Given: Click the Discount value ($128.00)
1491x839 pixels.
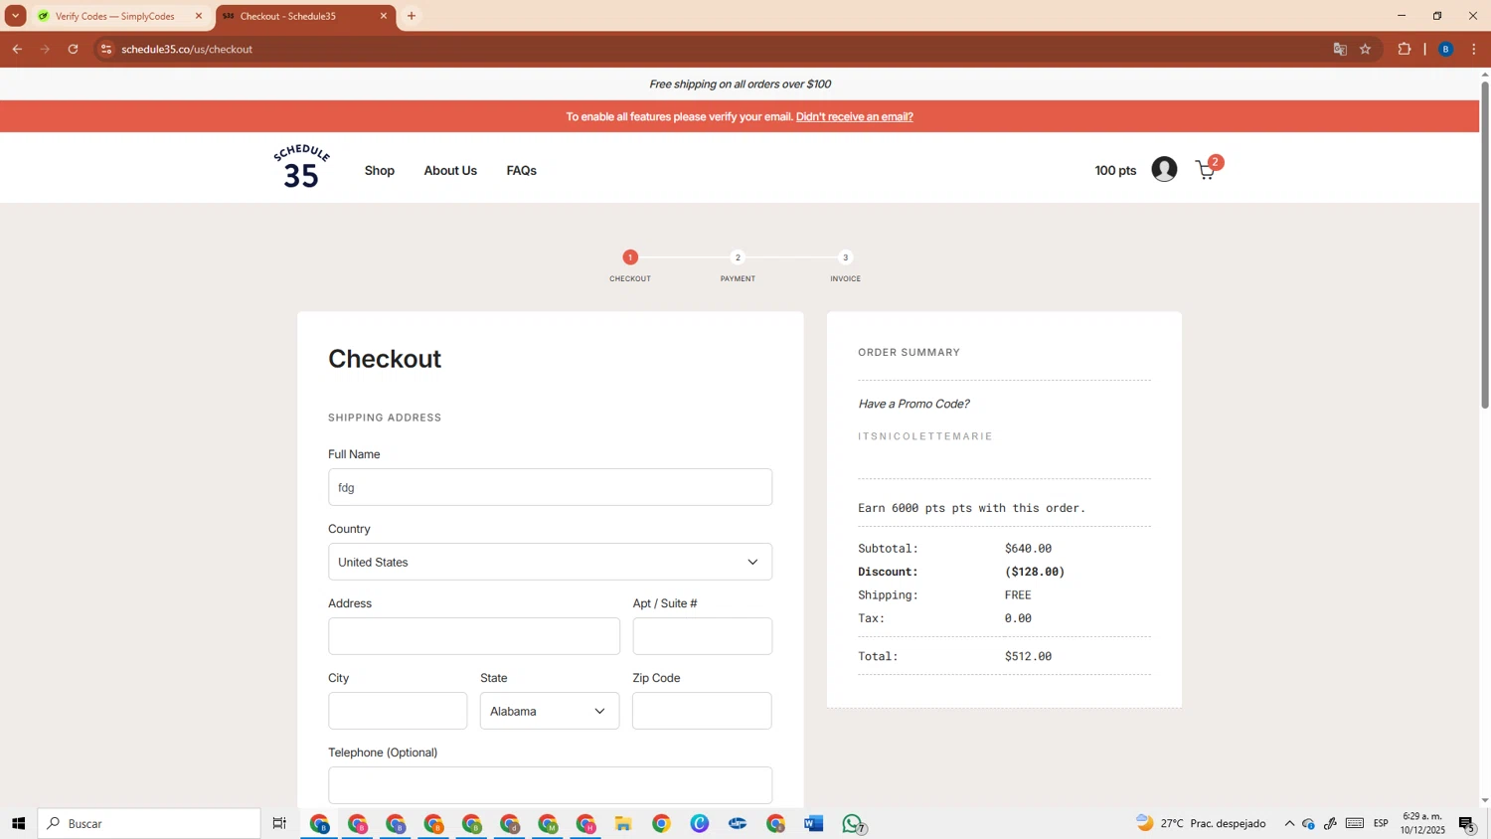Looking at the screenshot, I should tap(1035, 572).
